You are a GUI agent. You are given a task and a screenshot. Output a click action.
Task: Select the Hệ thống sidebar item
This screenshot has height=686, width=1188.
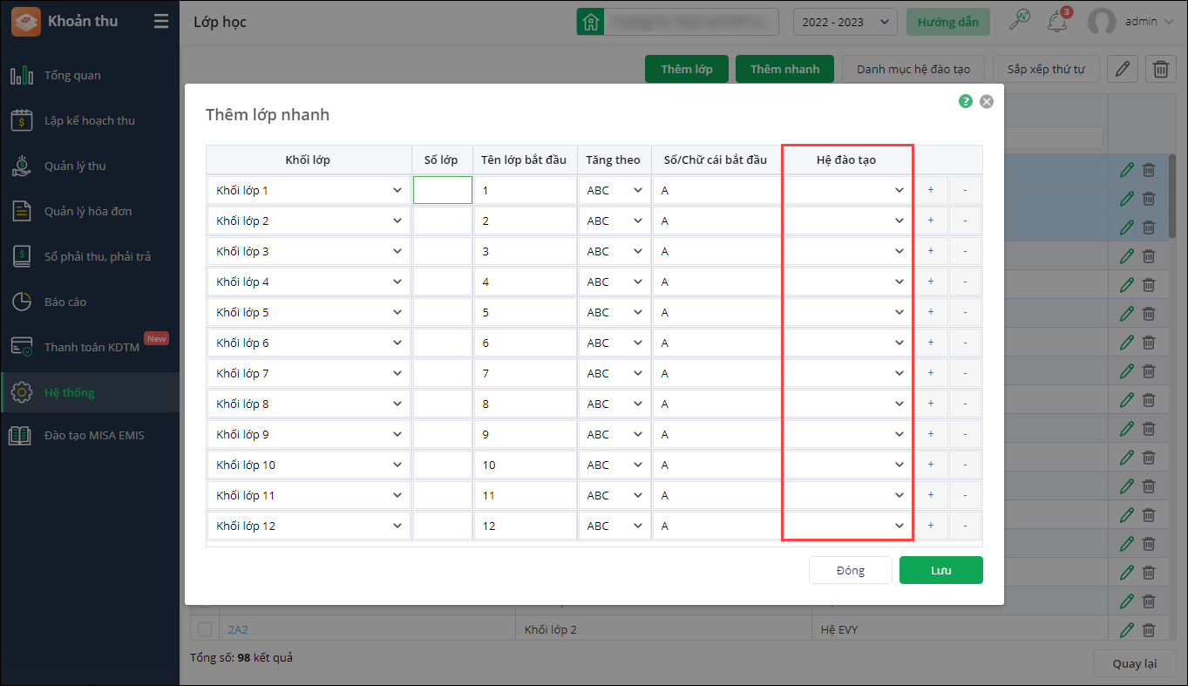pos(90,392)
